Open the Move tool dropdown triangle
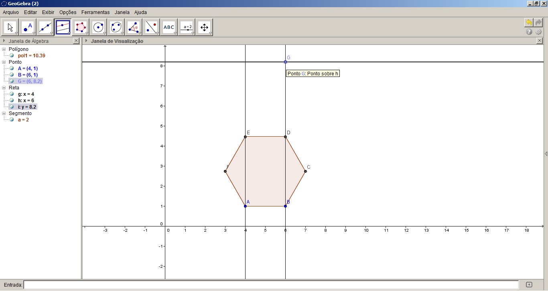Screen dimensions: 548x291 click(16, 33)
